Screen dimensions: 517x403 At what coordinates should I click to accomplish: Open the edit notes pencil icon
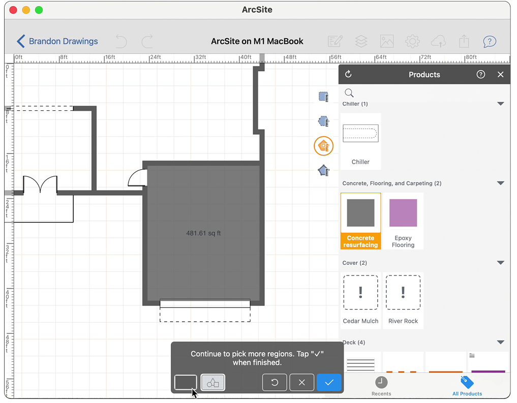point(336,42)
